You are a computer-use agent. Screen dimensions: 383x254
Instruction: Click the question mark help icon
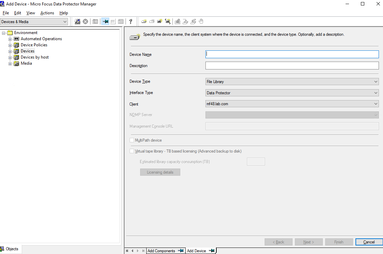click(131, 21)
